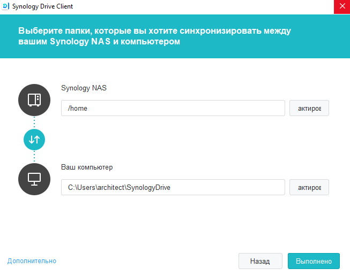Click the "Ваш компьютер" label text

point(87,167)
